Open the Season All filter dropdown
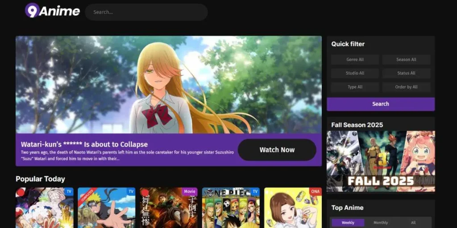The width and height of the screenshot is (457, 228). 406,60
